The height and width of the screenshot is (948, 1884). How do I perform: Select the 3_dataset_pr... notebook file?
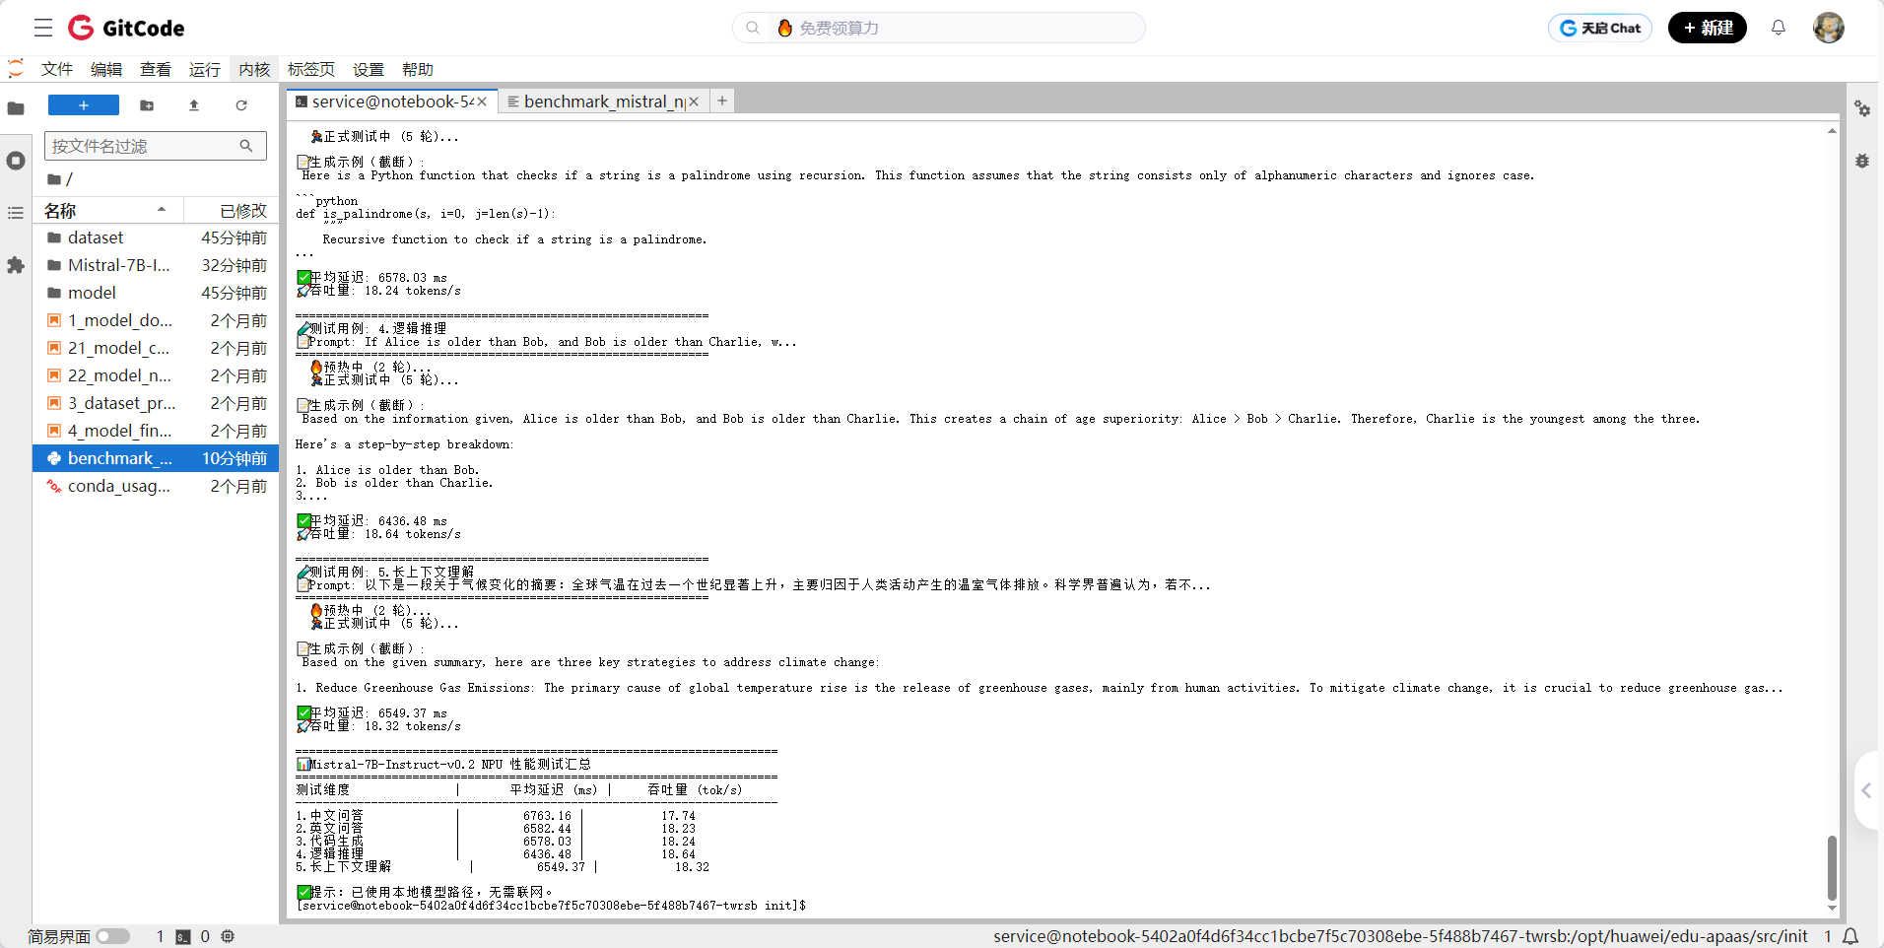point(156,403)
